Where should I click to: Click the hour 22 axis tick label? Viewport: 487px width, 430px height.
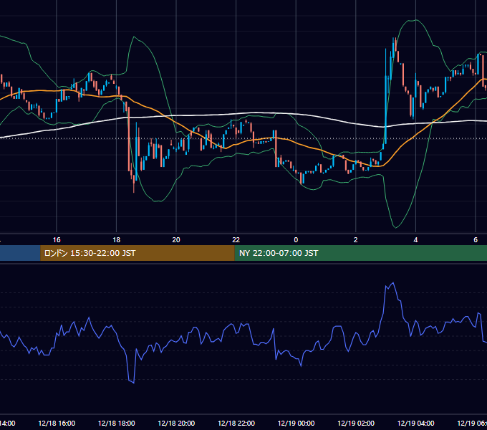point(236,240)
